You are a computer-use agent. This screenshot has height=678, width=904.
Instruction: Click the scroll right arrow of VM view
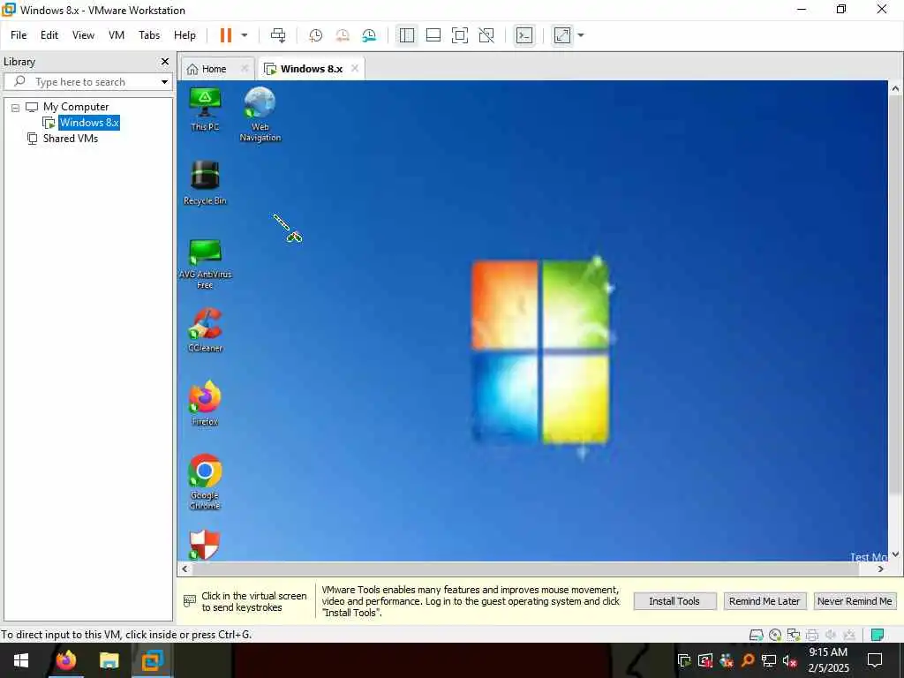(x=880, y=569)
